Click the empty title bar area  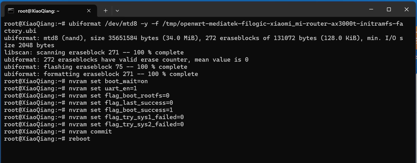pyautogui.click(x=241, y=9)
